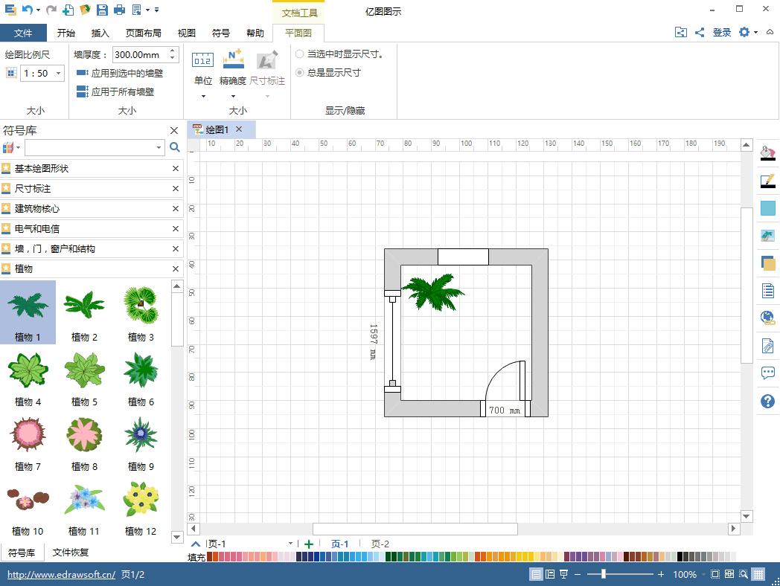Open the hyperlink tool in right sidebar

pyautogui.click(x=767, y=318)
